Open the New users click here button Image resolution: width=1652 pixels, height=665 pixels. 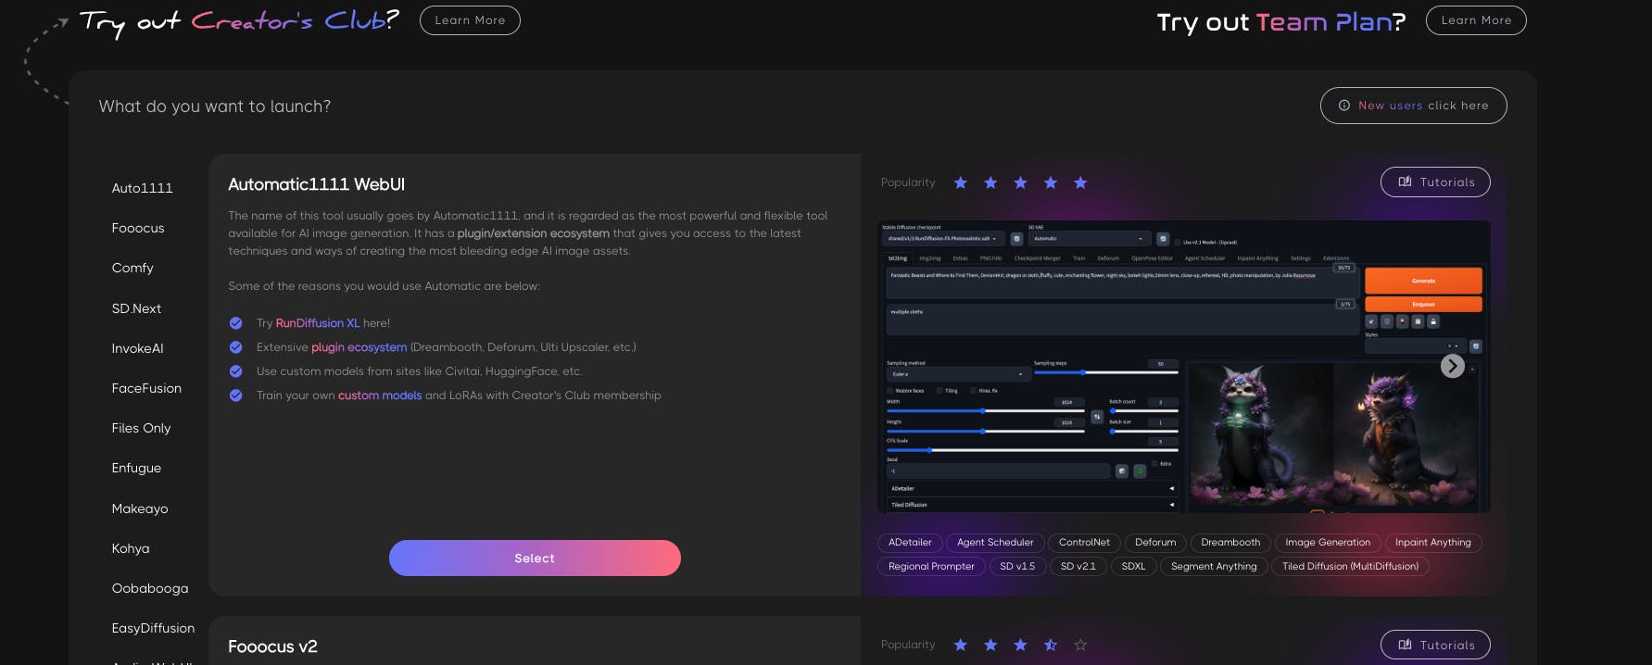1413,106
